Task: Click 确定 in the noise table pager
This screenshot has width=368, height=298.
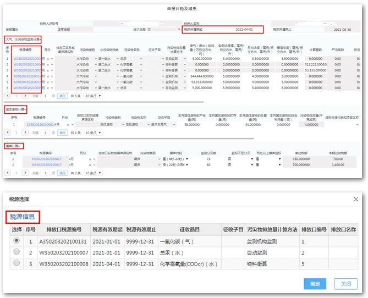Action: pos(62,173)
